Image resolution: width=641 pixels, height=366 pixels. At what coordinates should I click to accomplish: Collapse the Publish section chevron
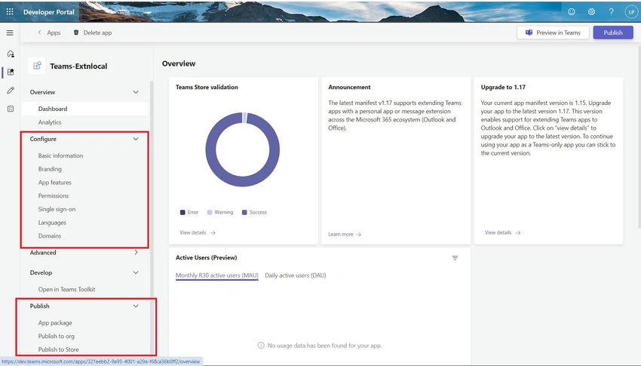point(136,306)
